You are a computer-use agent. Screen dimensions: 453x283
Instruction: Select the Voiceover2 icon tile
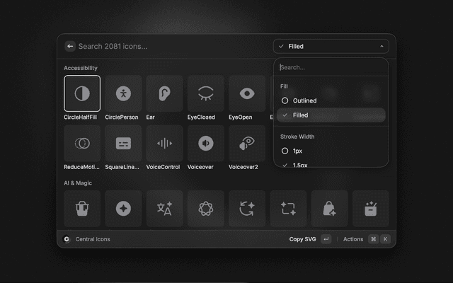click(247, 143)
